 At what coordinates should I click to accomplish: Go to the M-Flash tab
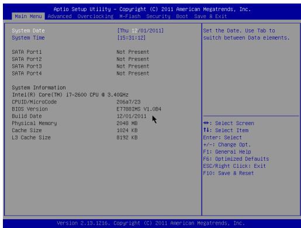point(130,16)
